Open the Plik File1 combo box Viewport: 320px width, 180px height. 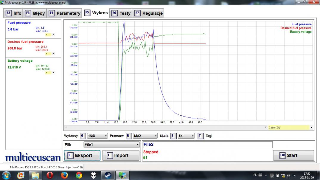pos(111,145)
